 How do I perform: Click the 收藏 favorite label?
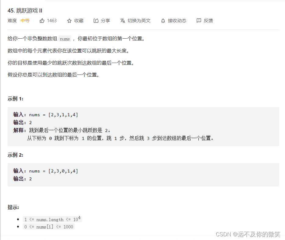[79, 21]
